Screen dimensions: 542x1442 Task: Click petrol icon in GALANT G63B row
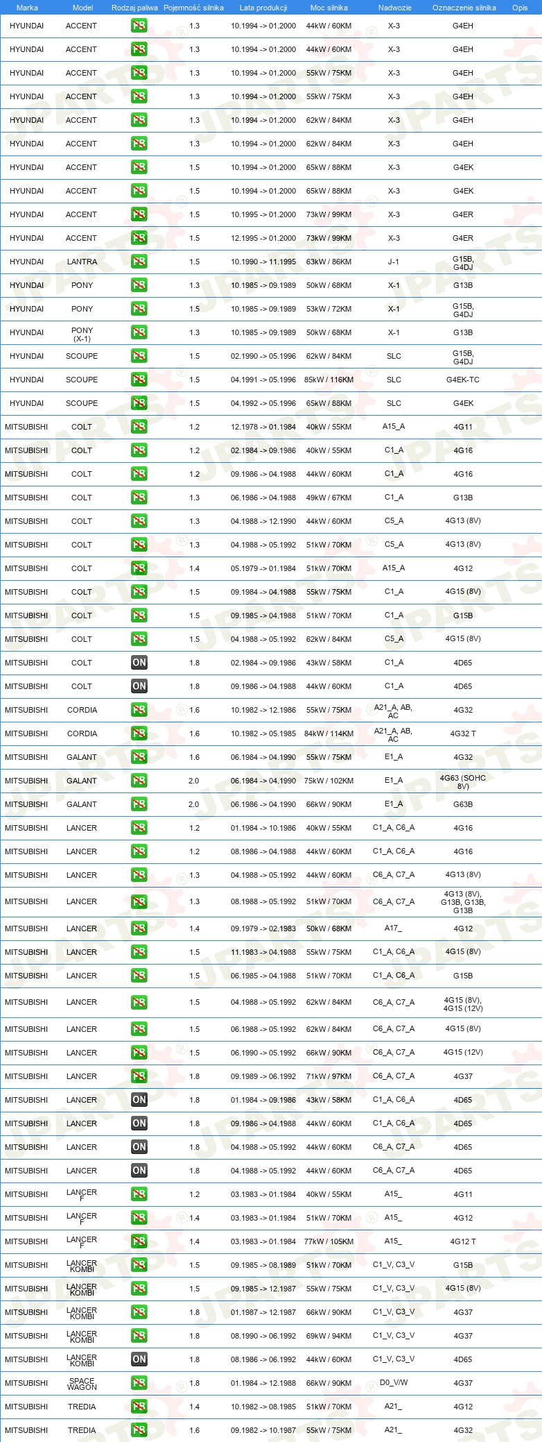pyautogui.click(x=139, y=804)
